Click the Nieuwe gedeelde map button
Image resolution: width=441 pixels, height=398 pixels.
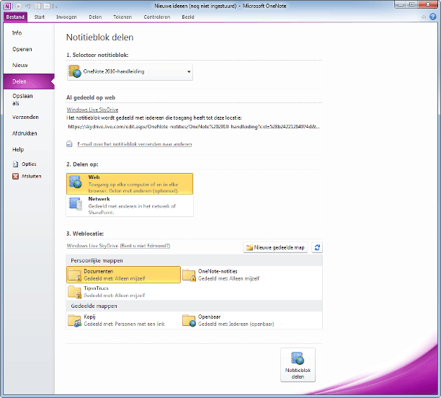coord(275,248)
